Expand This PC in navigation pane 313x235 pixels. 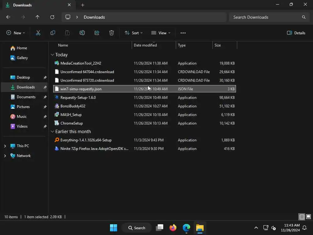[5, 146]
